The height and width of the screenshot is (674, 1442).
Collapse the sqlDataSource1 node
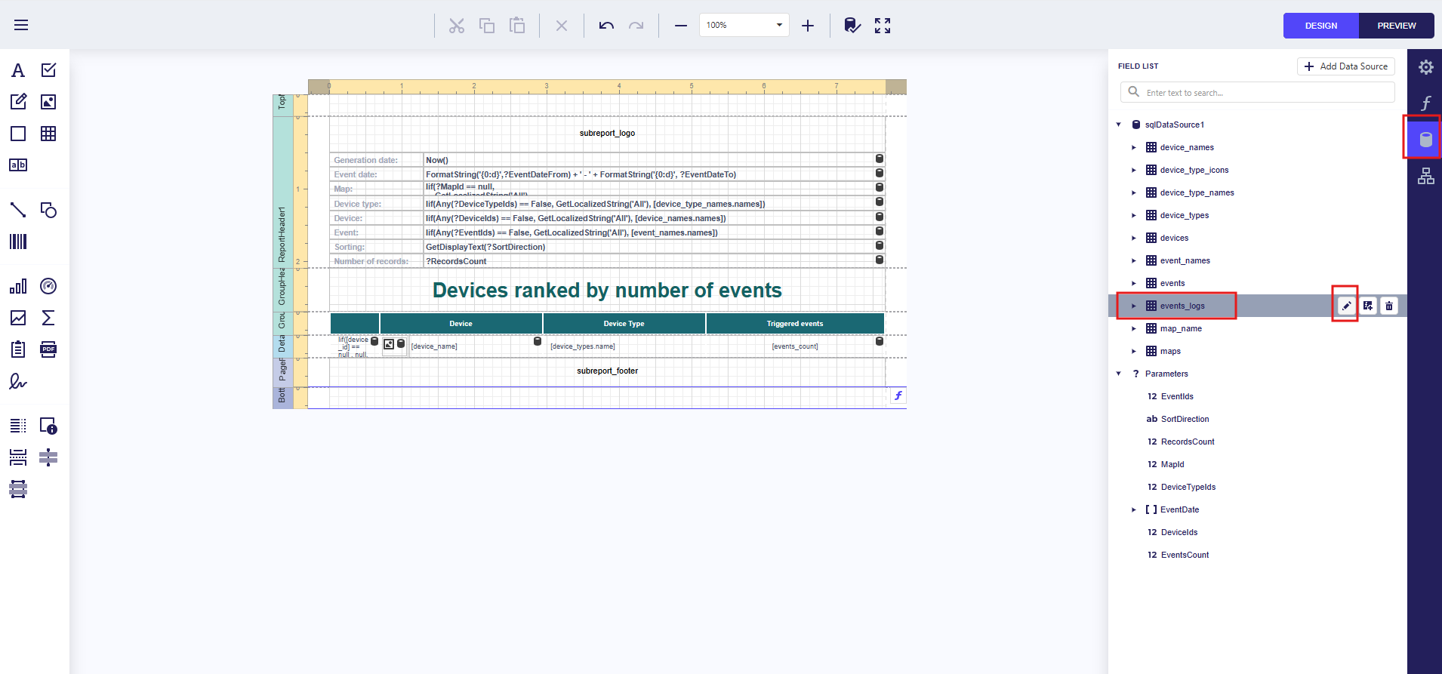point(1119,125)
